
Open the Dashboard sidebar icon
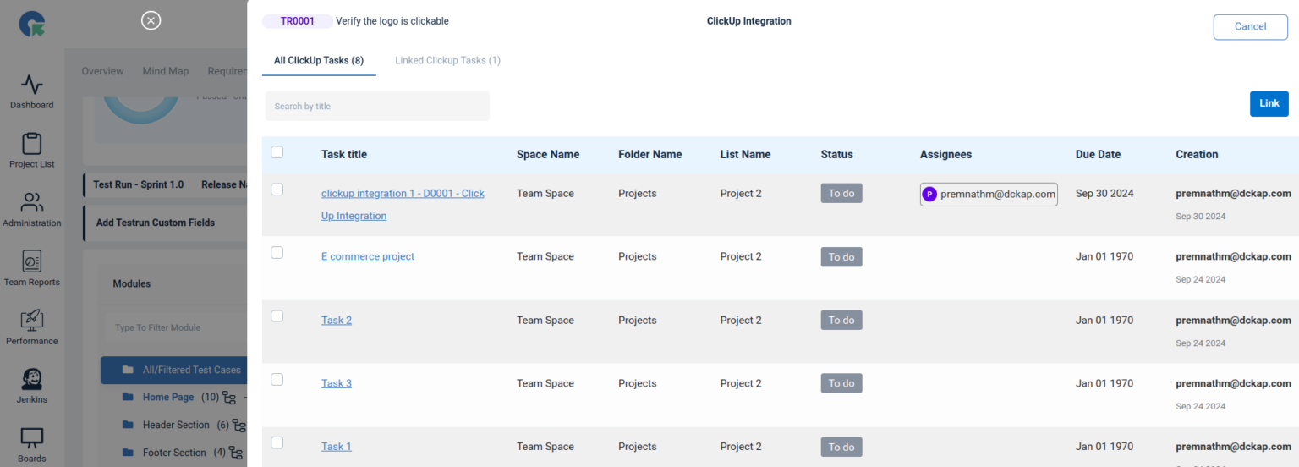coord(32,92)
